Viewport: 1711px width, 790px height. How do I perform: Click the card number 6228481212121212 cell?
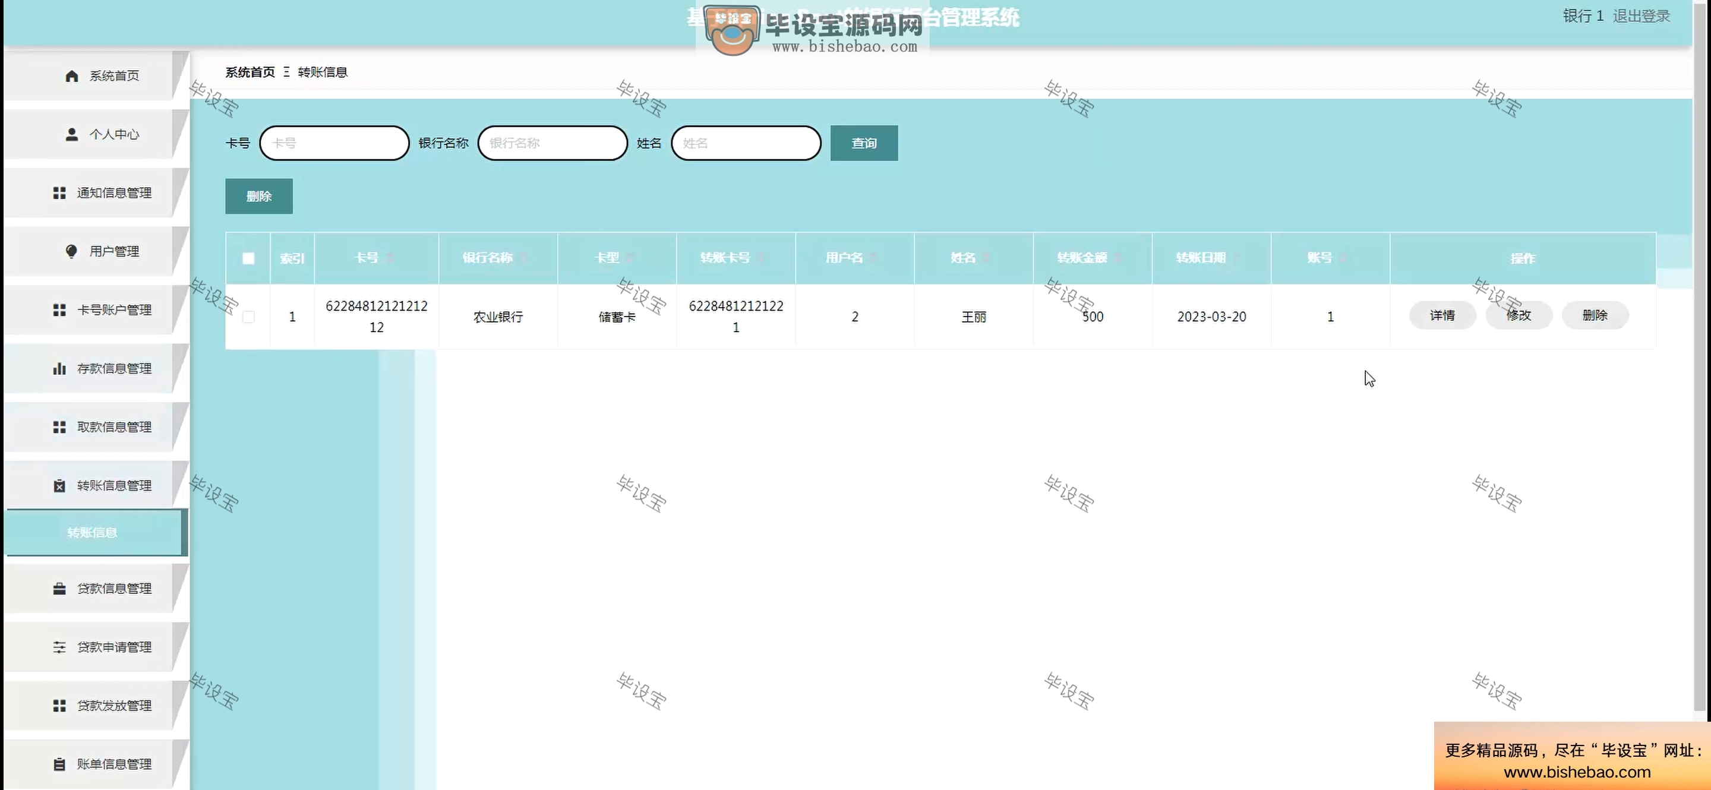click(x=377, y=317)
